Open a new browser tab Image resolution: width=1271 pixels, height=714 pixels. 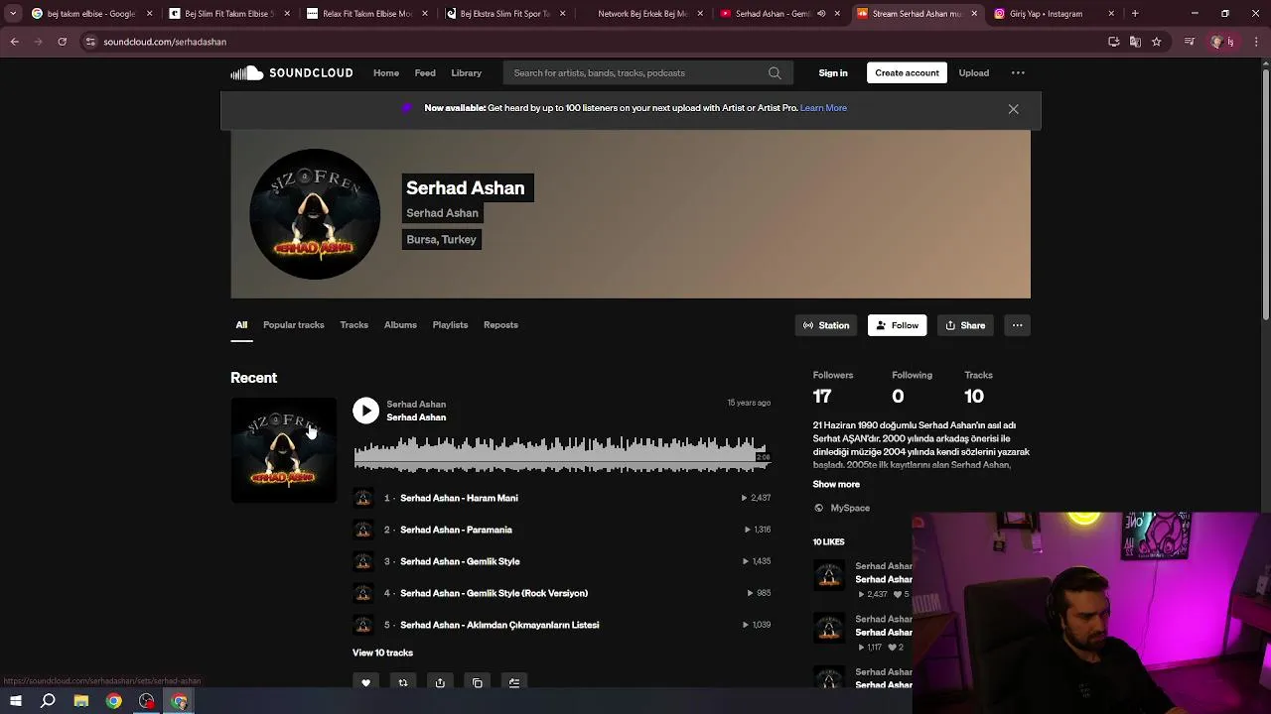tap(1135, 14)
